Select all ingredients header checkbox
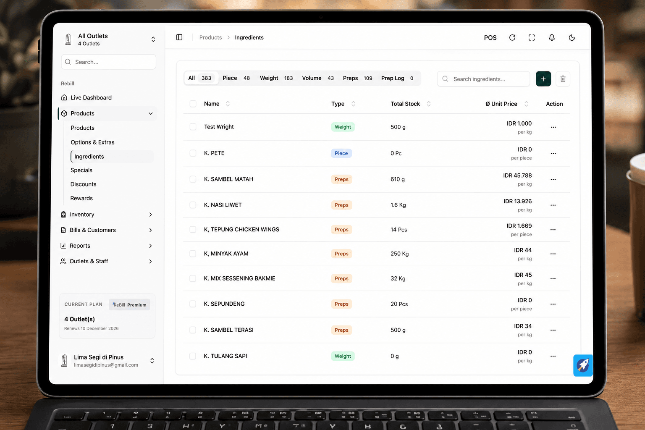Image resolution: width=645 pixels, height=430 pixels. point(193,104)
